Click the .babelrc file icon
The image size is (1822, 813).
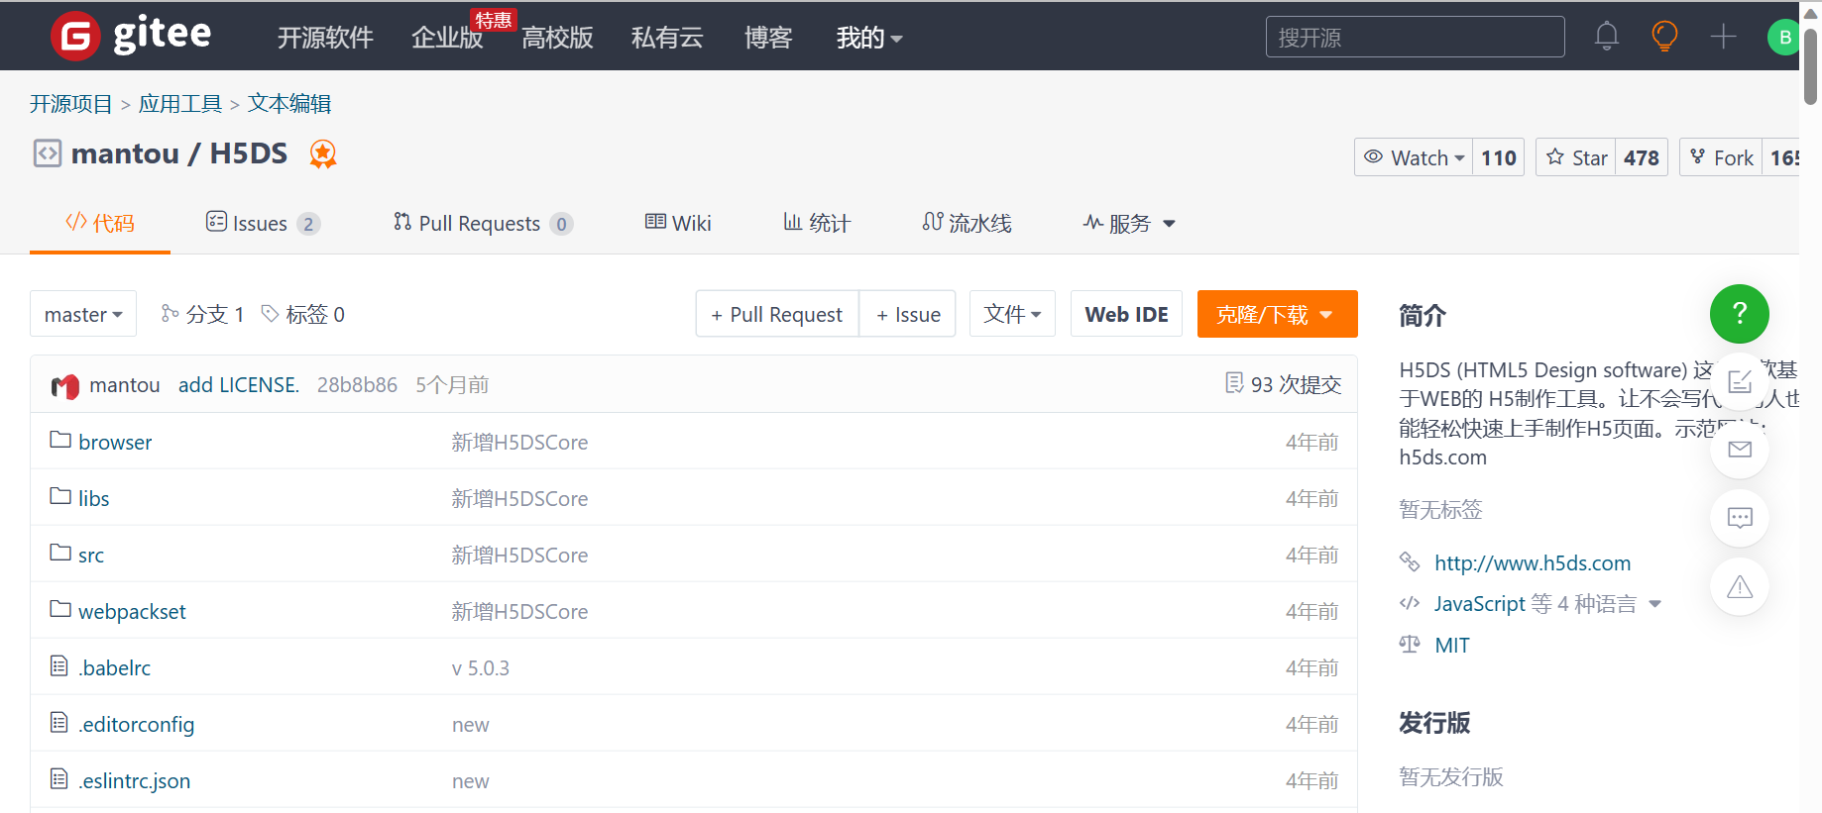[59, 666]
